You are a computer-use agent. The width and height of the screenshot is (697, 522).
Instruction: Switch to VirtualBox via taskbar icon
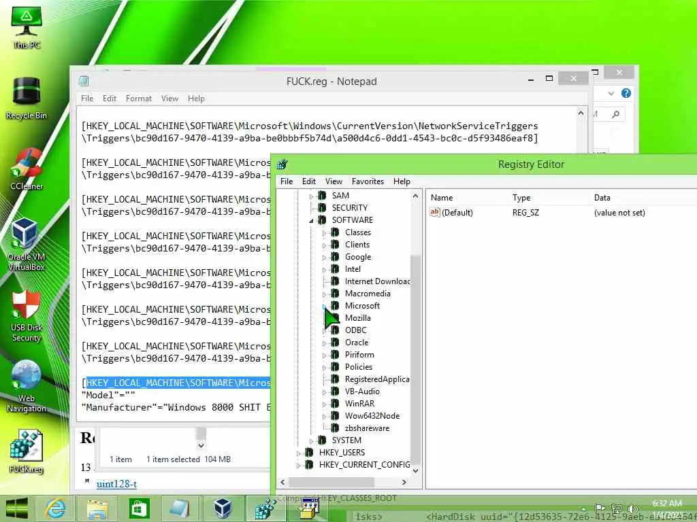(x=222, y=508)
